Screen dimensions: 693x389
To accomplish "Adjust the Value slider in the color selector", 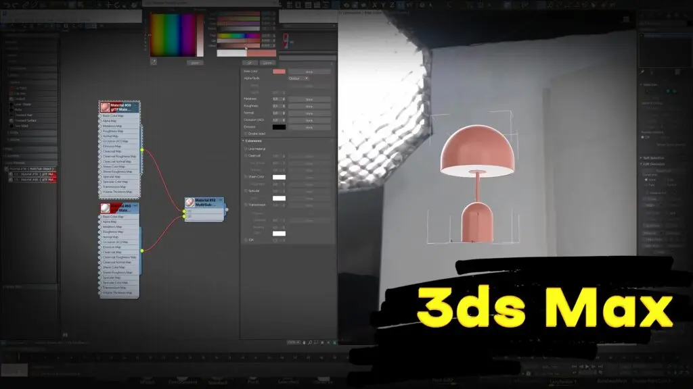I will tap(238, 45).
